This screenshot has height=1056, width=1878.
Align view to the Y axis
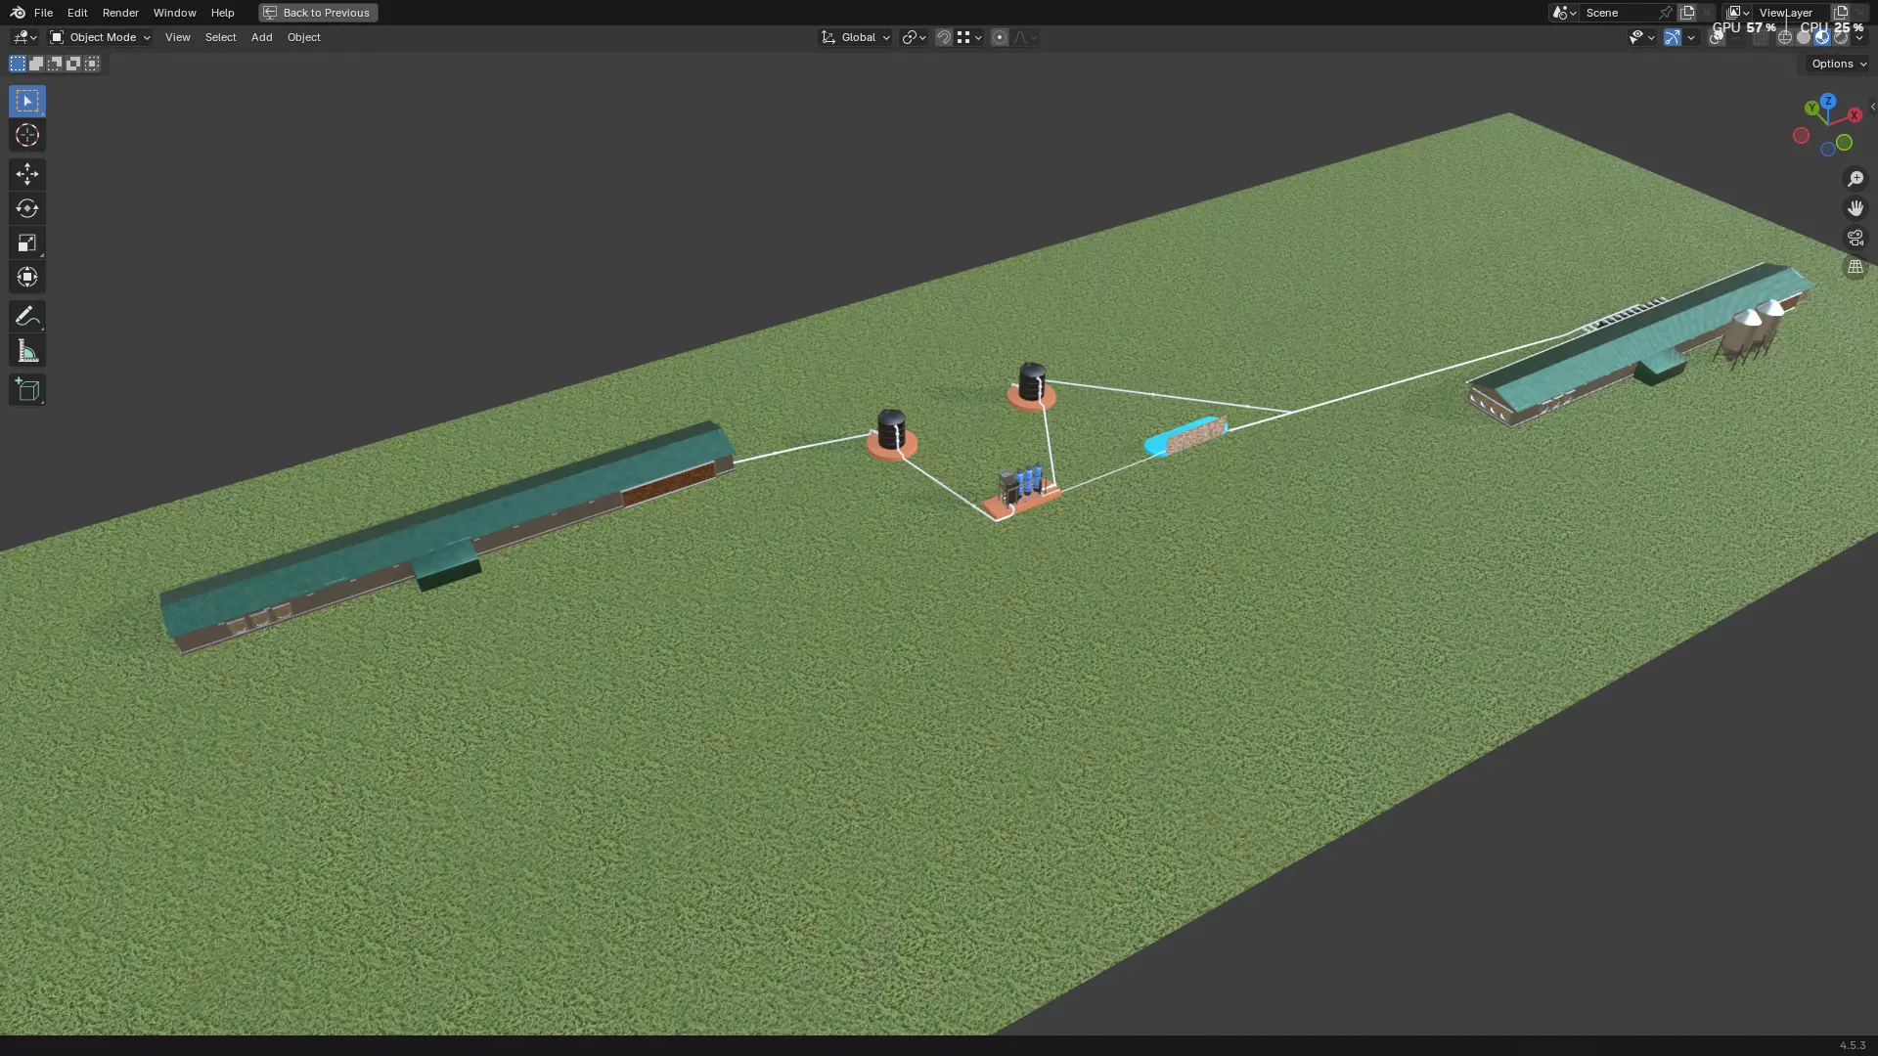[1811, 109]
